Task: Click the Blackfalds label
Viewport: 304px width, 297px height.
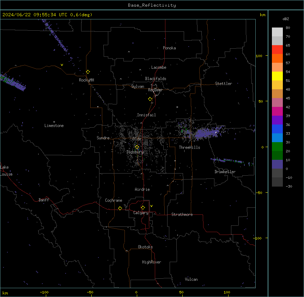Action: [x=156, y=79]
